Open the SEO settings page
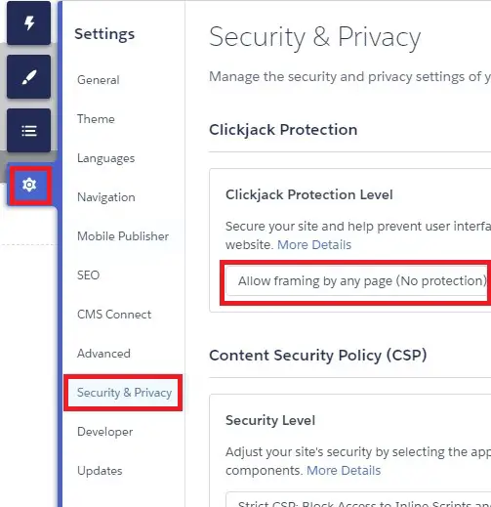This screenshot has width=491, height=507. [88, 275]
